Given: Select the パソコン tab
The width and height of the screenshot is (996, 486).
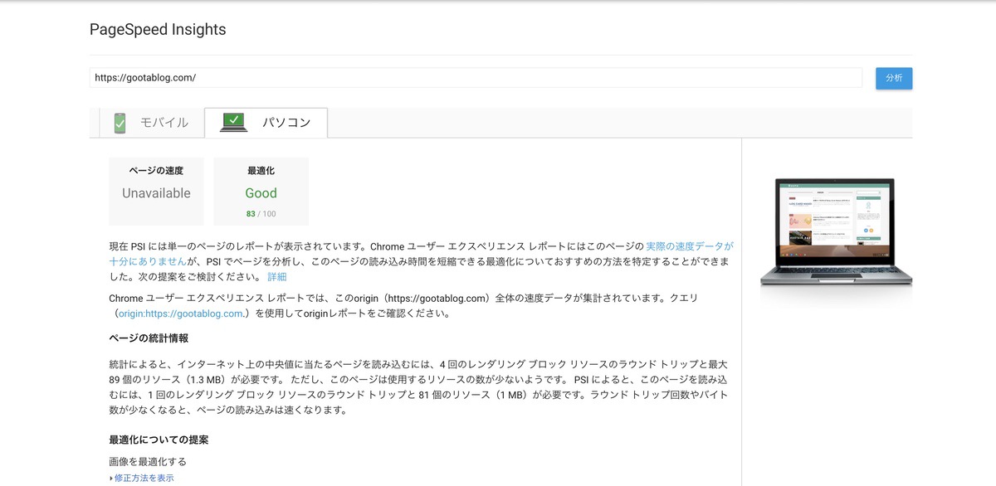Looking at the screenshot, I should [266, 123].
